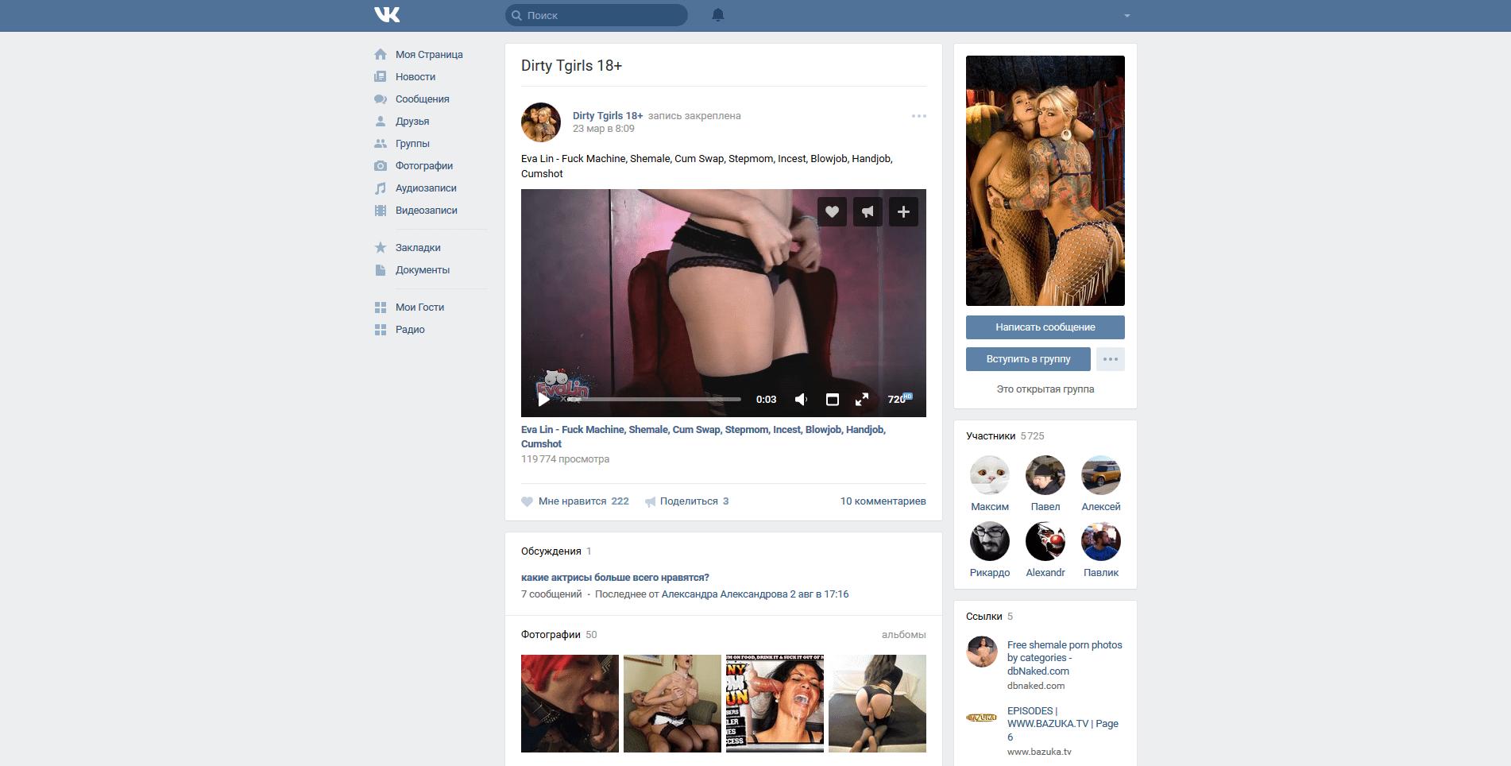Mute the video player volume
Screen dimensions: 1511x766
pyautogui.click(x=801, y=400)
